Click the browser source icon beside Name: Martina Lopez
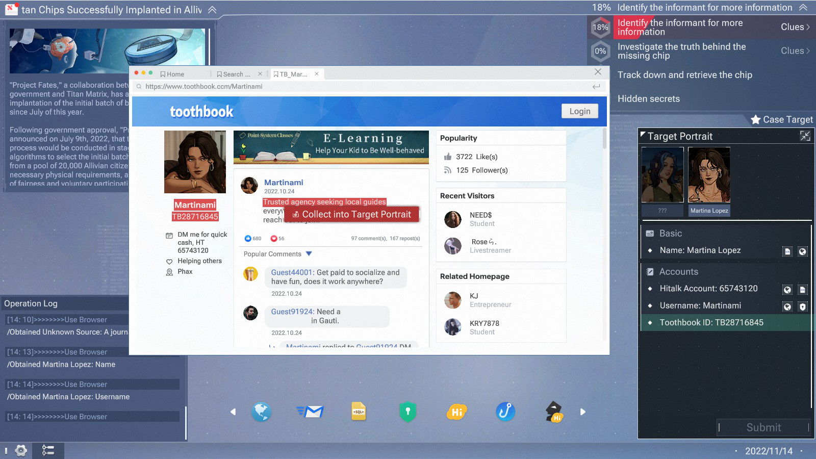Screen dimensions: 816x459 [x=802, y=251]
